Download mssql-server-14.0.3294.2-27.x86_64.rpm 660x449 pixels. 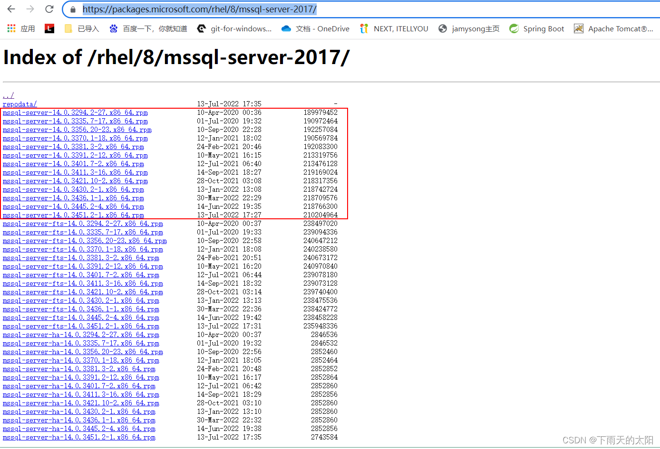[x=75, y=112]
